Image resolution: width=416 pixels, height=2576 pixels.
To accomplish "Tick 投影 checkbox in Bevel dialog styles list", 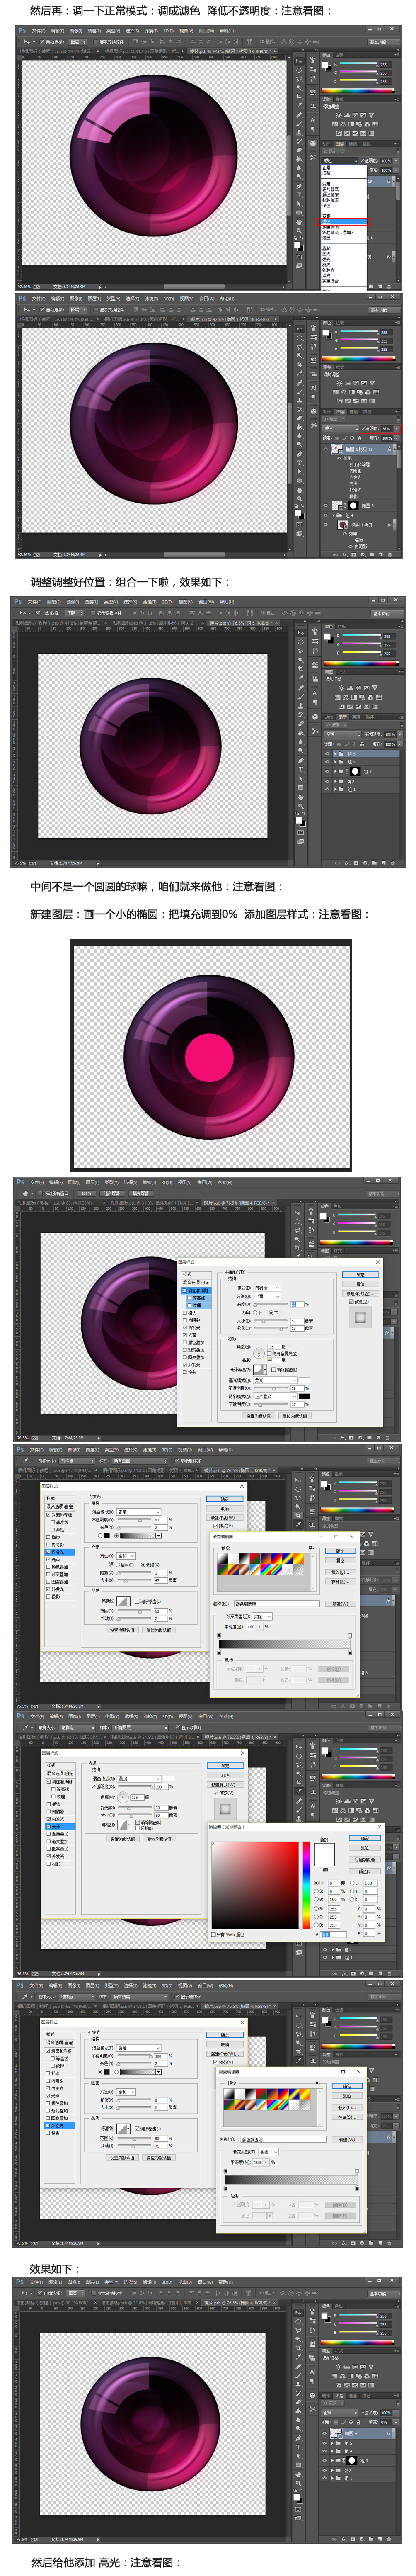I will (x=184, y=1372).
